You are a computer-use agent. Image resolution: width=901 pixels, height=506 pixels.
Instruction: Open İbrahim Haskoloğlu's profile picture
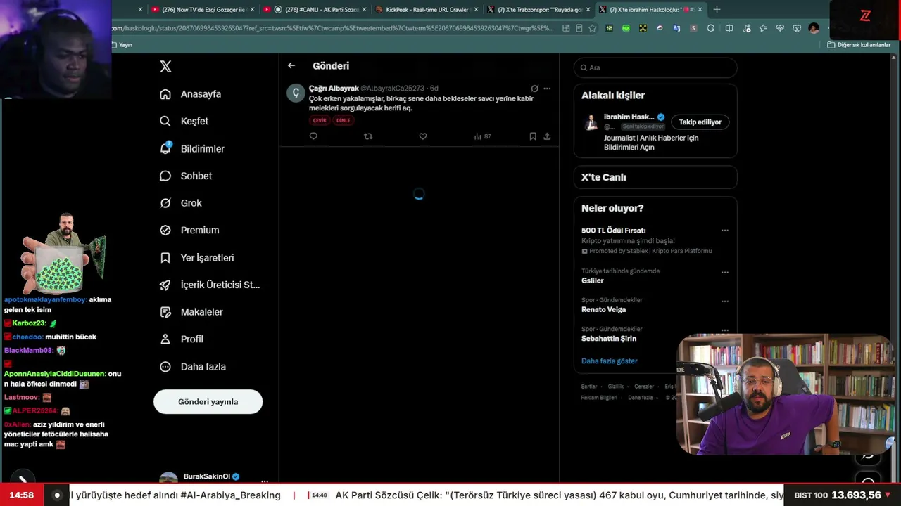tap(591, 123)
